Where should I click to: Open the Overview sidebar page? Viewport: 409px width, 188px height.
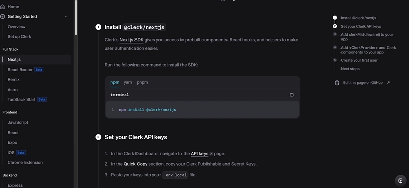[x=16, y=27]
